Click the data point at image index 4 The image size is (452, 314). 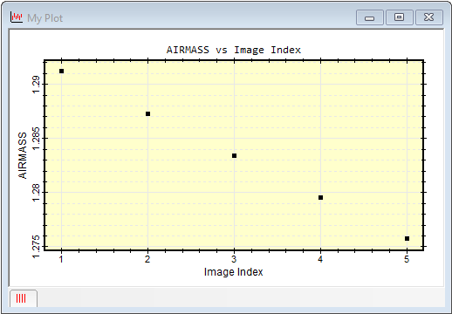click(320, 198)
